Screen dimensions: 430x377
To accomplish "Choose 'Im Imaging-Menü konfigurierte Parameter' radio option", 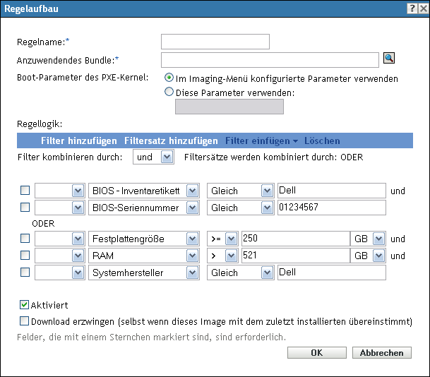I will 169,78.
